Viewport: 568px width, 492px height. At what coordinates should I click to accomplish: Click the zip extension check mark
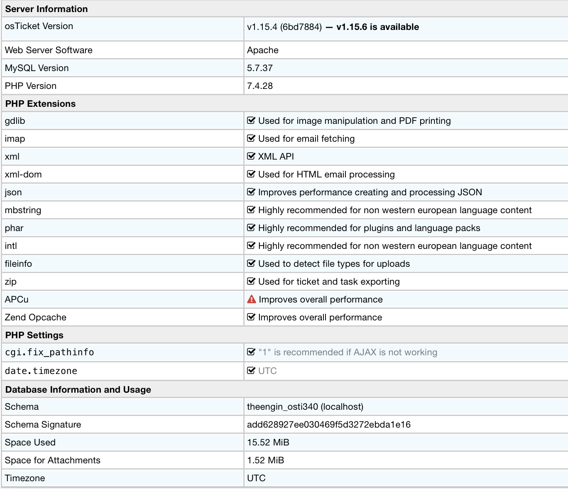[251, 281]
